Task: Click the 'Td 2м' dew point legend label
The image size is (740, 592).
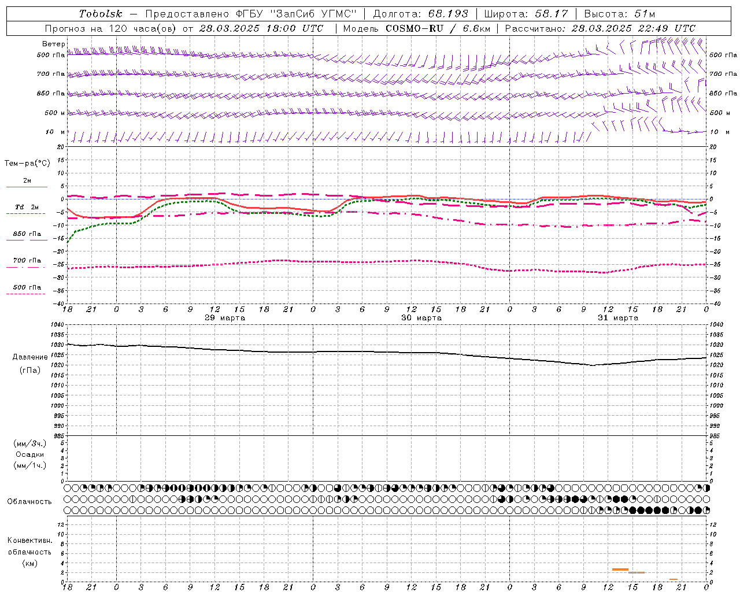Action: pyautogui.click(x=27, y=207)
